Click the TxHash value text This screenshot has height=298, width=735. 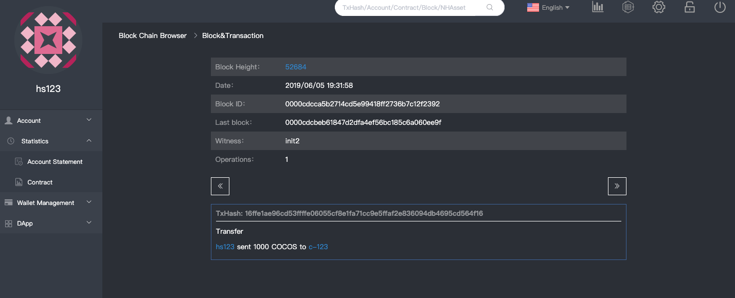(364, 213)
